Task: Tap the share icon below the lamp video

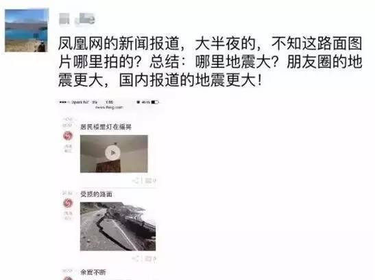Action: pos(136,180)
